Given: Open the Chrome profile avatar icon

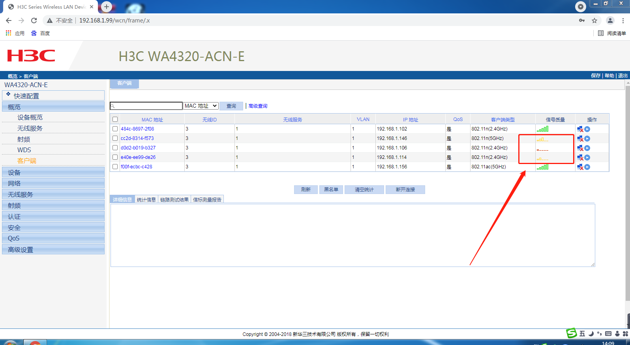Looking at the screenshot, I should 610,21.
